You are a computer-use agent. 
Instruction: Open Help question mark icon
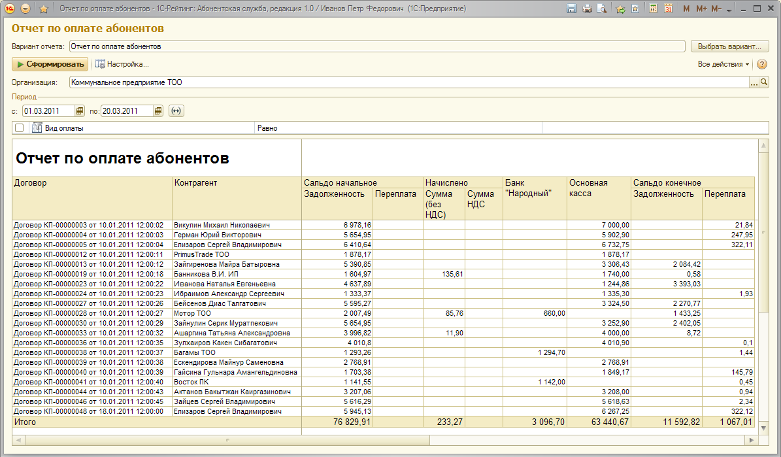(761, 64)
